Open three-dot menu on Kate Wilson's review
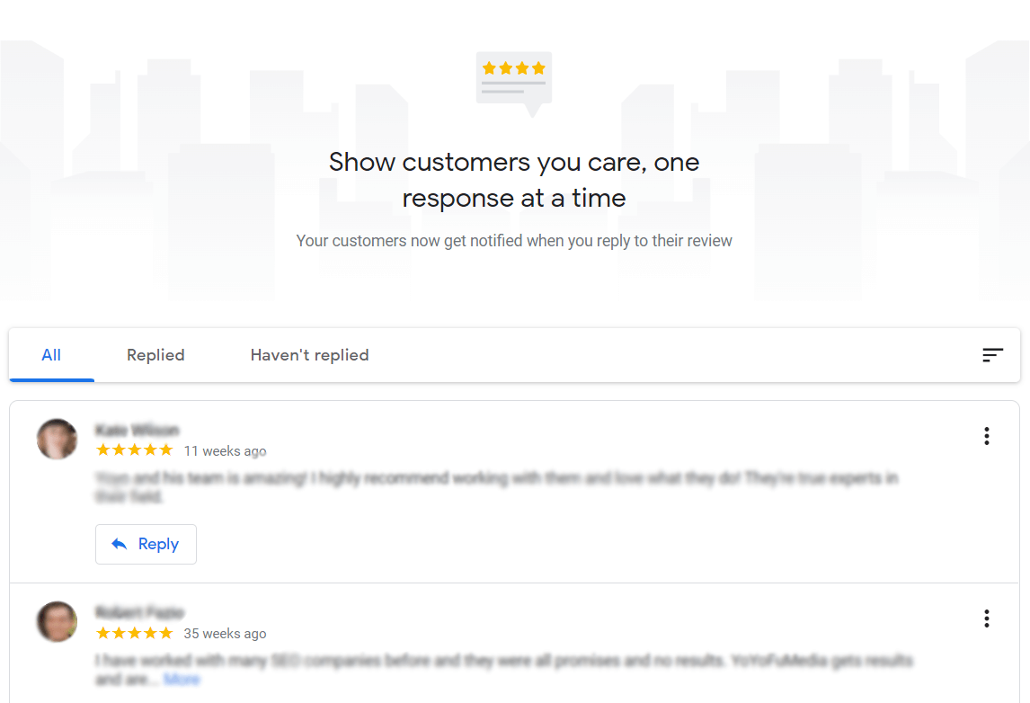This screenshot has height=703, width=1030. click(986, 436)
